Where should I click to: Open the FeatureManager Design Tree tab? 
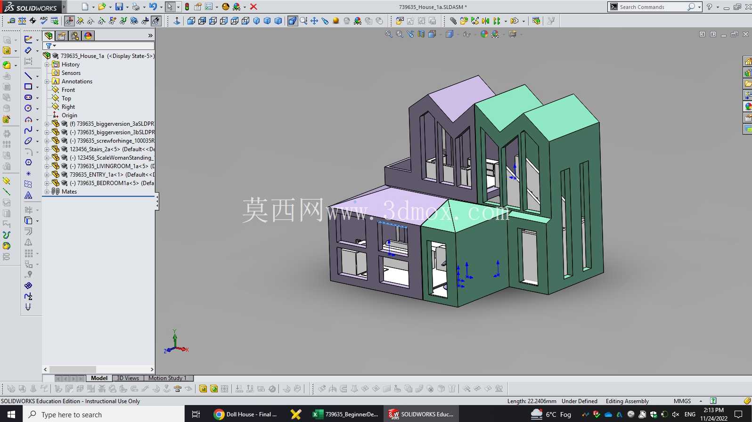[x=49, y=36]
